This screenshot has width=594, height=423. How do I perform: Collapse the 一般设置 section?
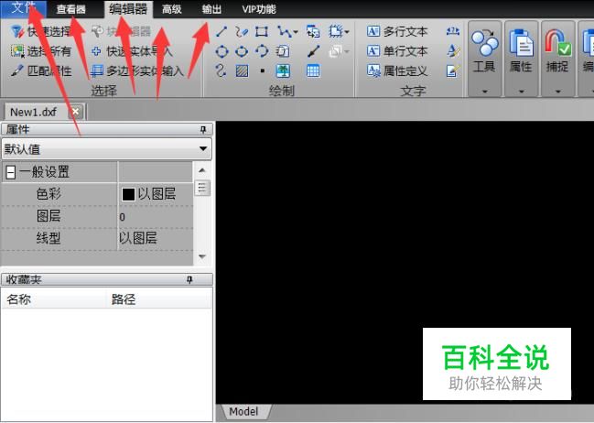pyautogui.click(x=11, y=172)
